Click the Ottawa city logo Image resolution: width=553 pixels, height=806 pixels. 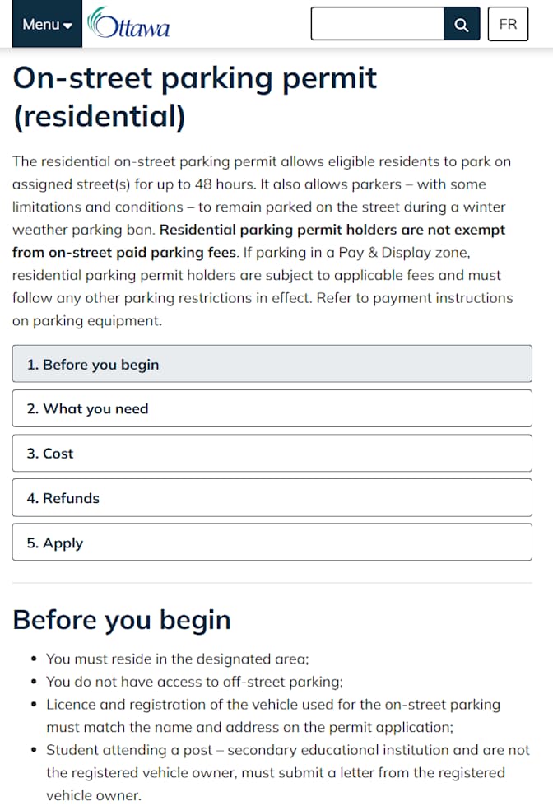(128, 23)
